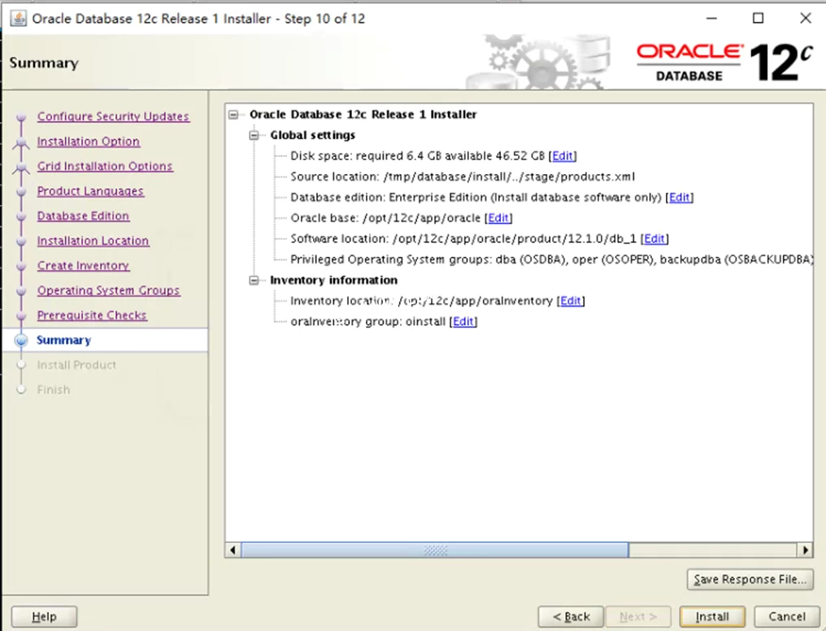This screenshot has width=826, height=631.
Task: Go to the Database Edition step
Action: click(x=83, y=216)
